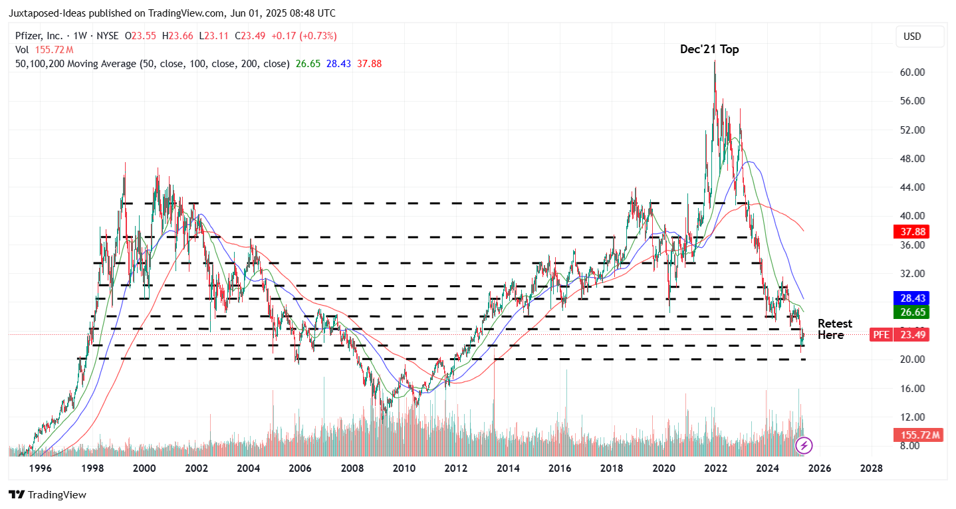Image resolution: width=956 pixels, height=509 pixels.
Task: Click the blue 28.43 price axis label
Action: [911, 298]
